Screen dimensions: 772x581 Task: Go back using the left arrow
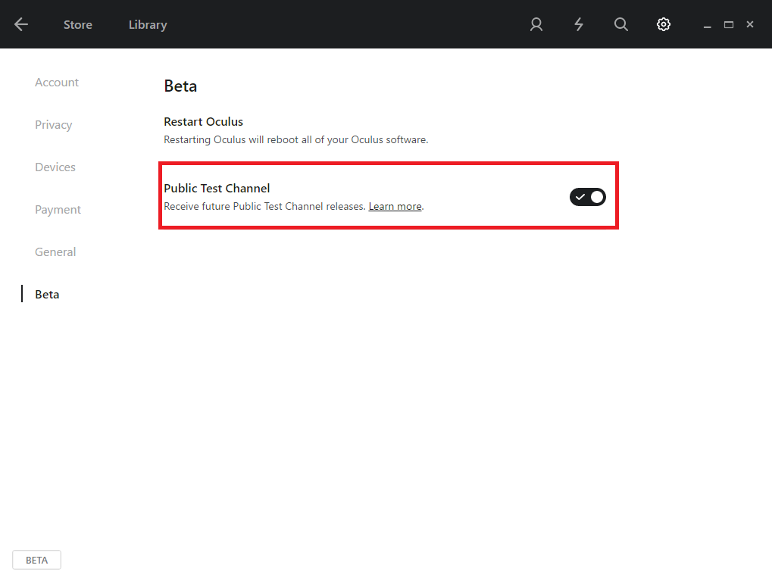point(21,24)
